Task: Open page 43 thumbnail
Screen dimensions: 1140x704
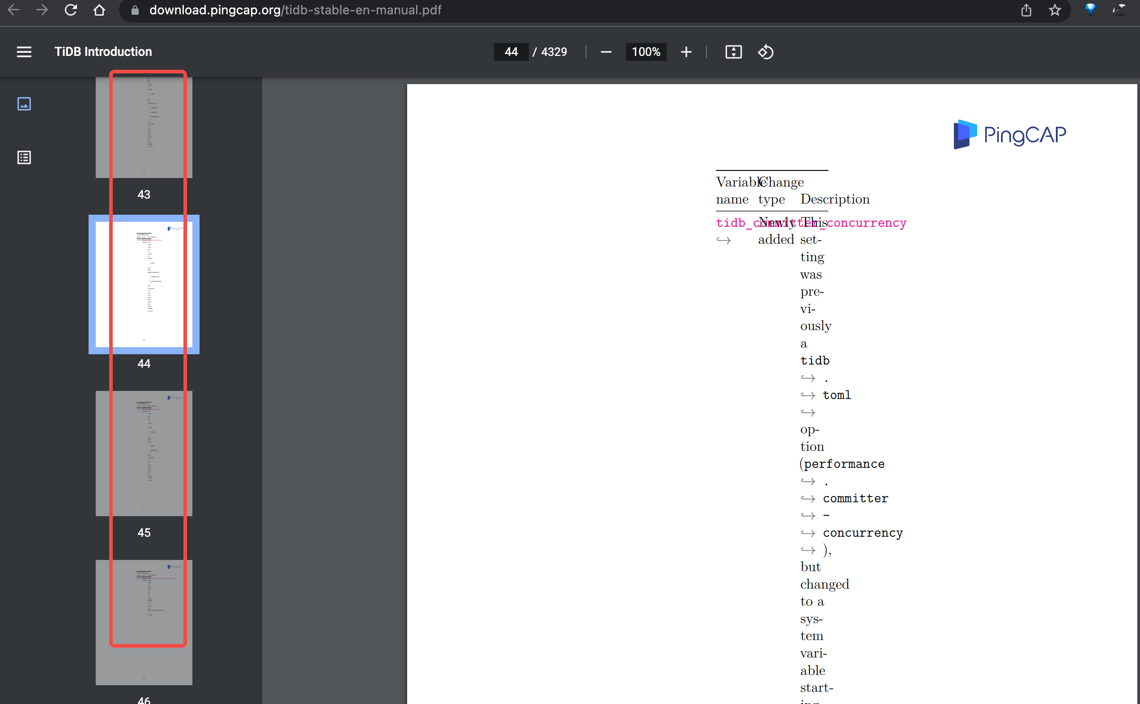Action: point(144,127)
